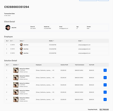Click +10 employees badge in solution row 1
113x111 pixels.
click(x=53, y=70)
